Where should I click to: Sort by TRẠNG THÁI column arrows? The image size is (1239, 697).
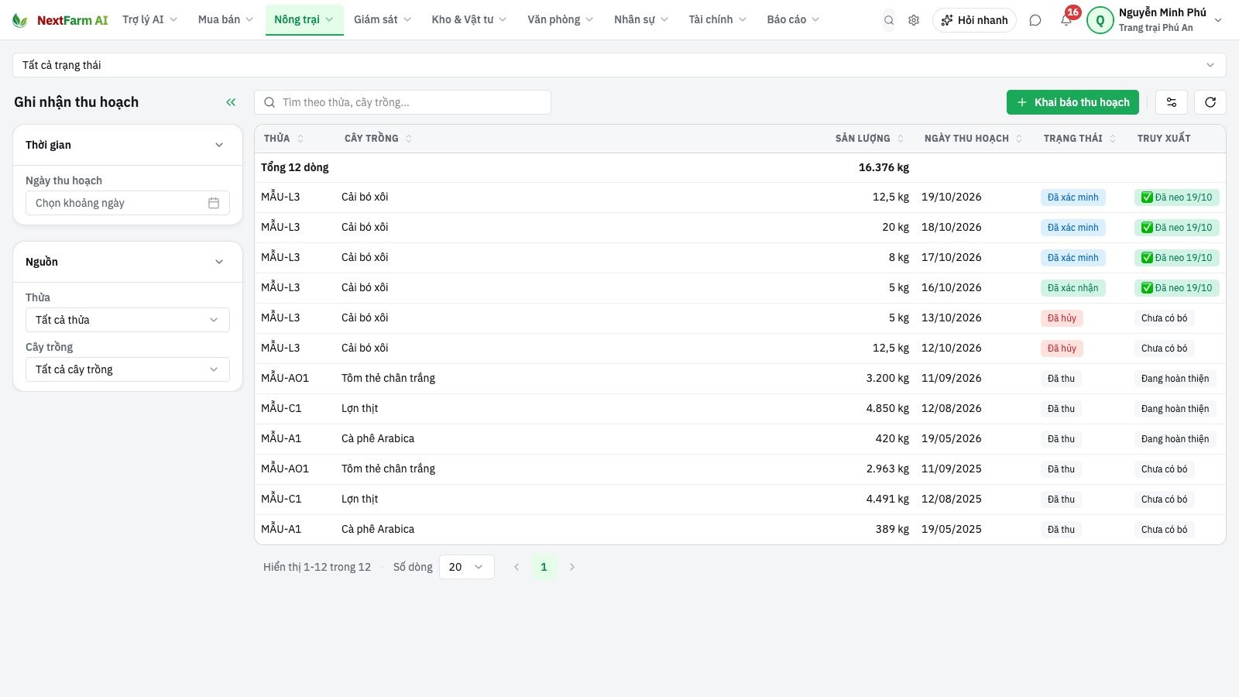point(1113,139)
